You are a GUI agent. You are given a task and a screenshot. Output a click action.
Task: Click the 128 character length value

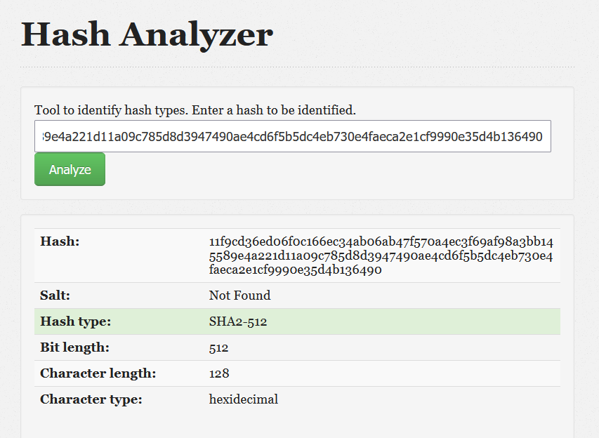(x=218, y=373)
